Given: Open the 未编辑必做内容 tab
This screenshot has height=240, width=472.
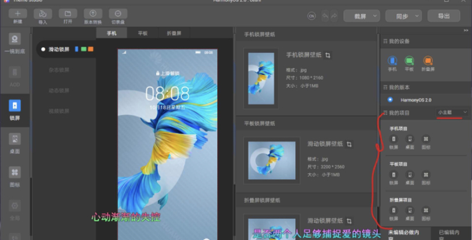Looking at the screenshot, I should [405, 234].
